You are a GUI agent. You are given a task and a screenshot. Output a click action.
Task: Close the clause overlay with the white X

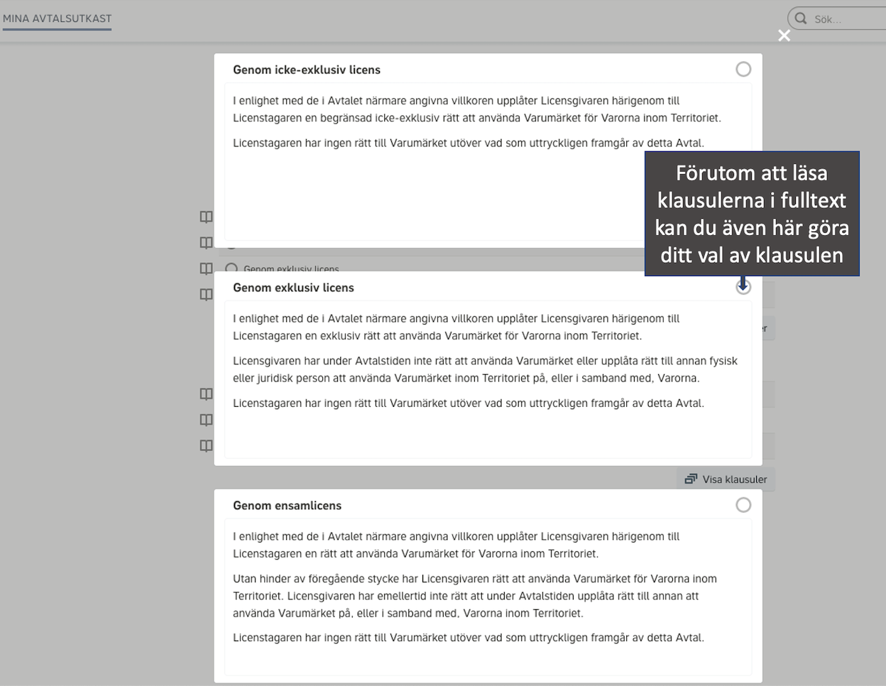point(784,36)
